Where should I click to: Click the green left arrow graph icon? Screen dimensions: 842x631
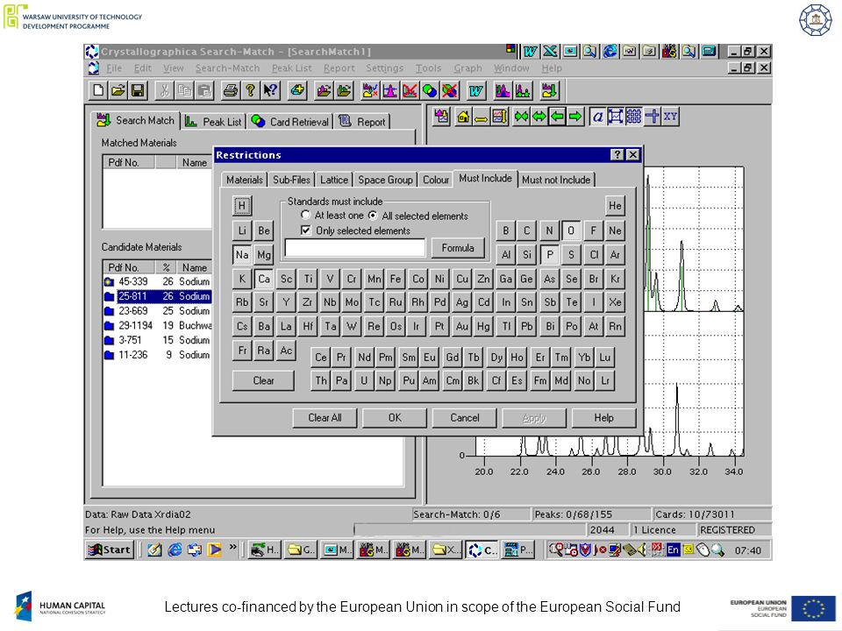pyautogui.click(x=558, y=117)
